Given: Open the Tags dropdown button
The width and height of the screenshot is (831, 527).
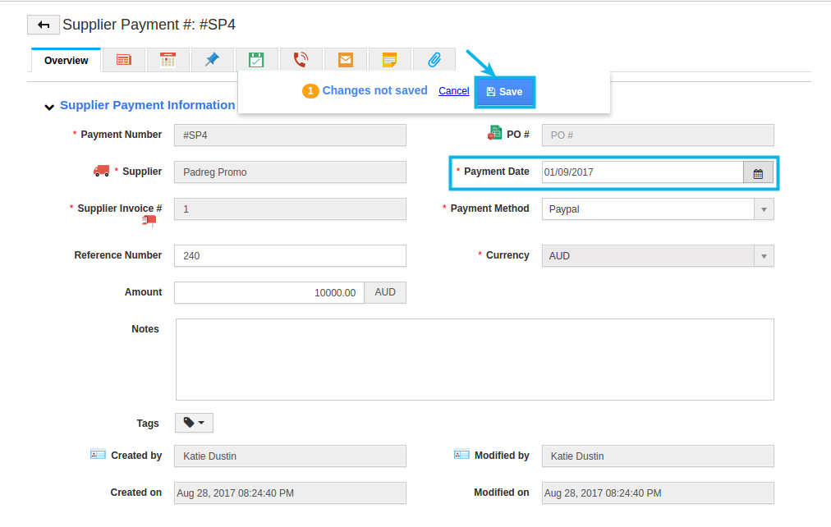Looking at the screenshot, I should [194, 423].
